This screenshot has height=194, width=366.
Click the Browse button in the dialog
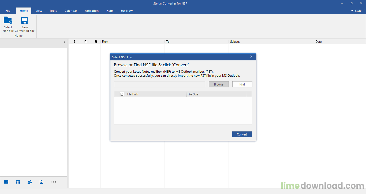click(219, 84)
